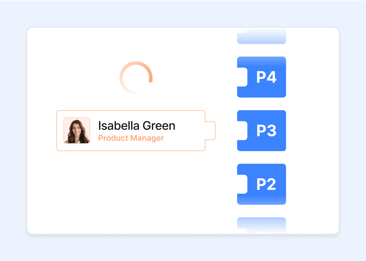Click the rounded end dot of the spinner
This screenshot has width=366, height=261.
click(x=151, y=81)
